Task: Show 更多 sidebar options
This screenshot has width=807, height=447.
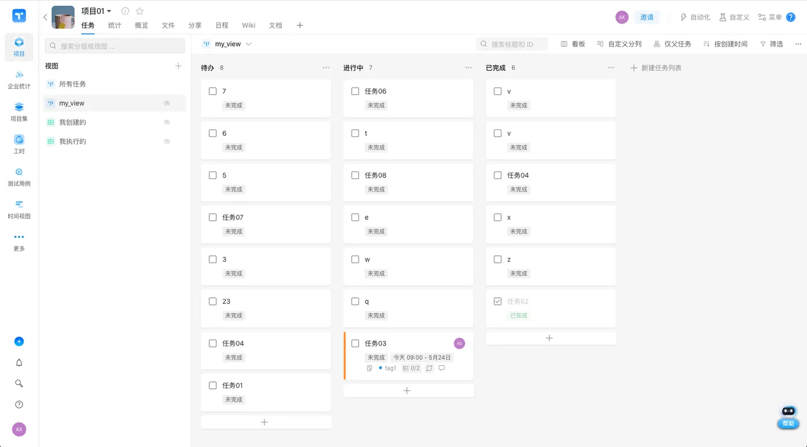Action: point(19,242)
